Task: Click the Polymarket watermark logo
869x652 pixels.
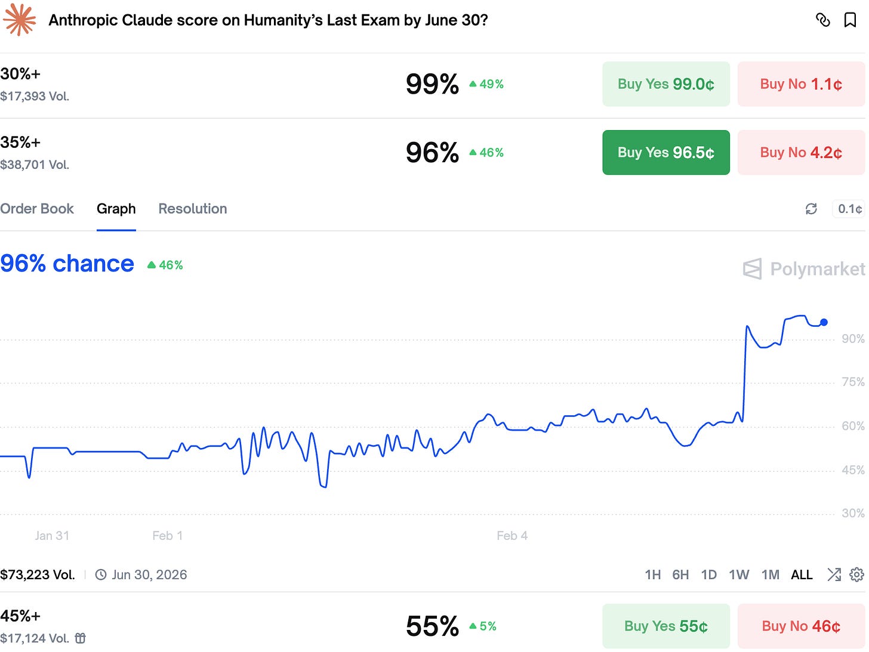Action: click(x=803, y=269)
